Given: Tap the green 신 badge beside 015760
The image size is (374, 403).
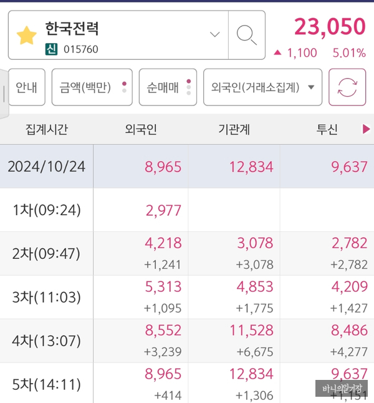Looking at the screenshot, I should 51,49.
